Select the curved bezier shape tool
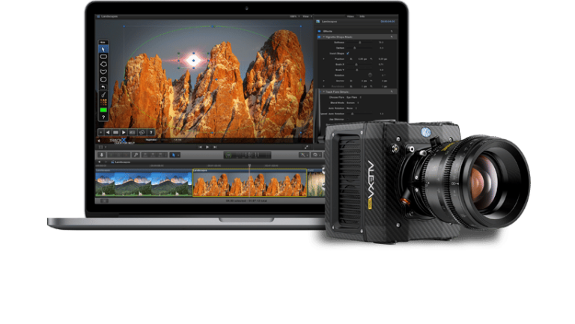 coord(103,72)
